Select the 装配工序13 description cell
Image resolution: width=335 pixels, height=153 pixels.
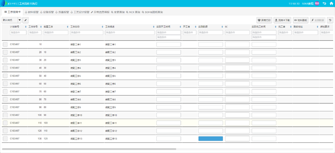point(111,139)
